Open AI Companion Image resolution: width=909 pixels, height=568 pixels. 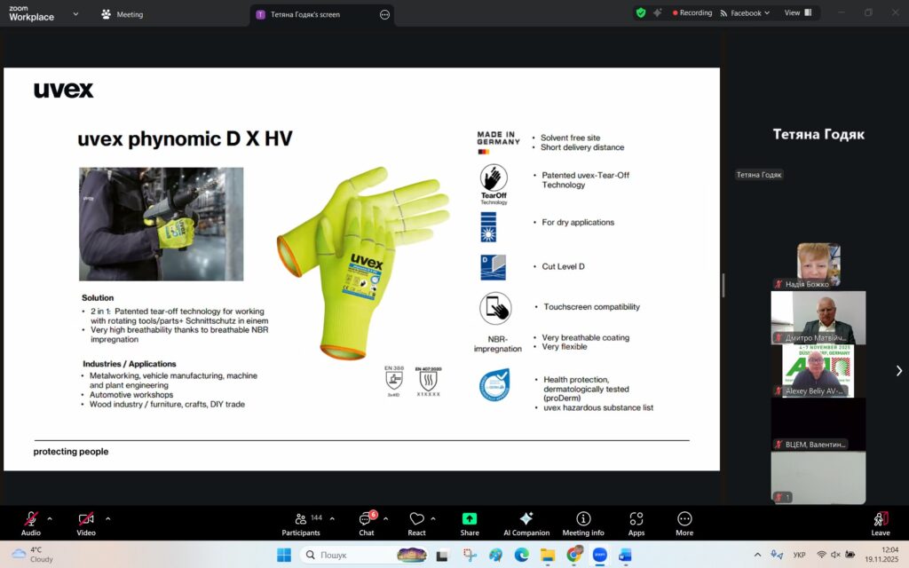526,523
